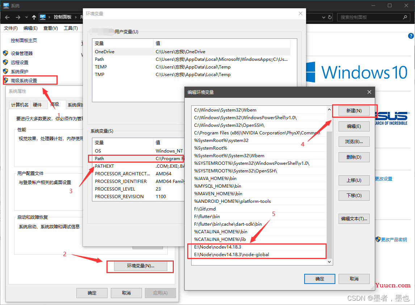Click scroll down arrow of path list
Image resolution: width=415 pixels, height=305 pixels.
point(329,262)
